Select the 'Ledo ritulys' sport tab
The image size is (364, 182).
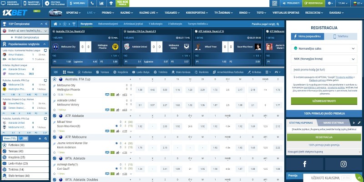141,72
